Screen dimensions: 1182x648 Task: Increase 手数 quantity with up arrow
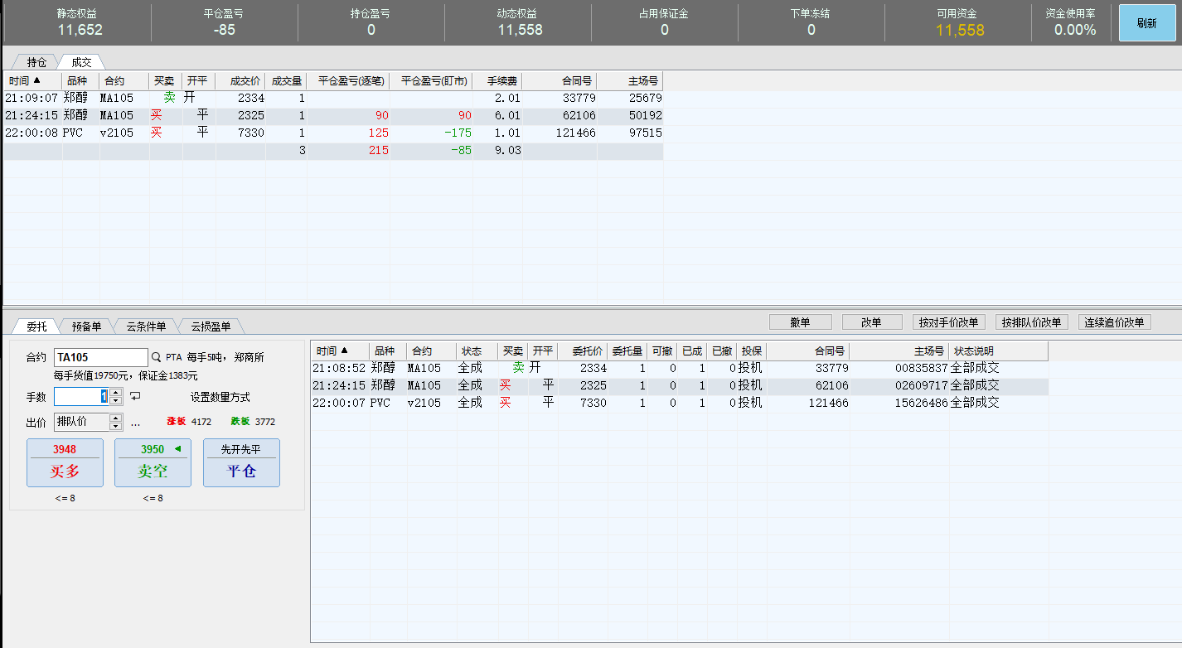[x=116, y=393]
